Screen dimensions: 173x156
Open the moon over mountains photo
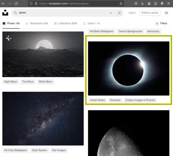pyautogui.click(x=43, y=54)
